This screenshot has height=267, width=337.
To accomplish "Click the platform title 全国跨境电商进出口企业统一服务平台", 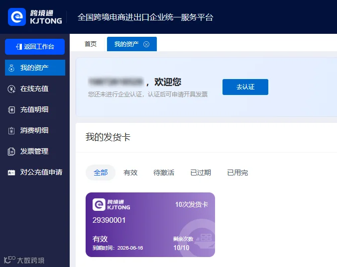I will click(x=145, y=17).
